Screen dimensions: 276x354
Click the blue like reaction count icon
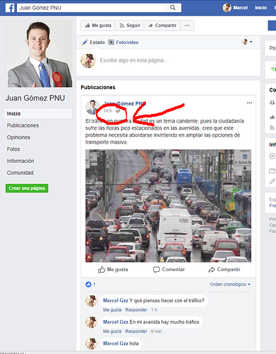[x=88, y=285]
